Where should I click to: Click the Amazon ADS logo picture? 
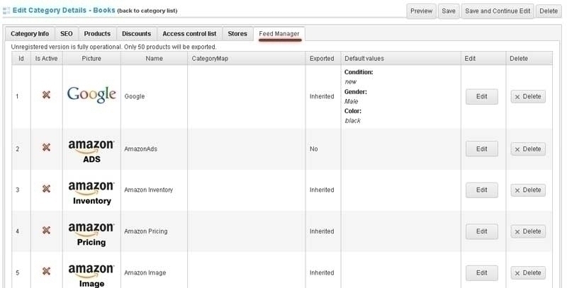coord(91,151)
